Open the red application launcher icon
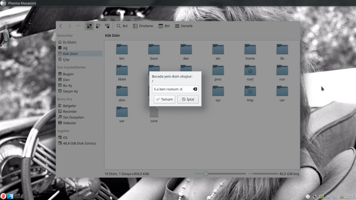 (x=3, y=196)
